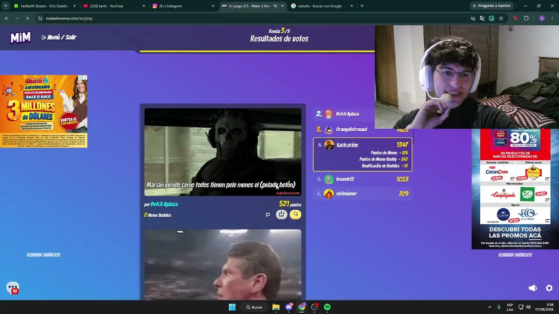Download the Detch Aplaza meme
The width and height of the screenshot is (559, 314).
point(281,214)
